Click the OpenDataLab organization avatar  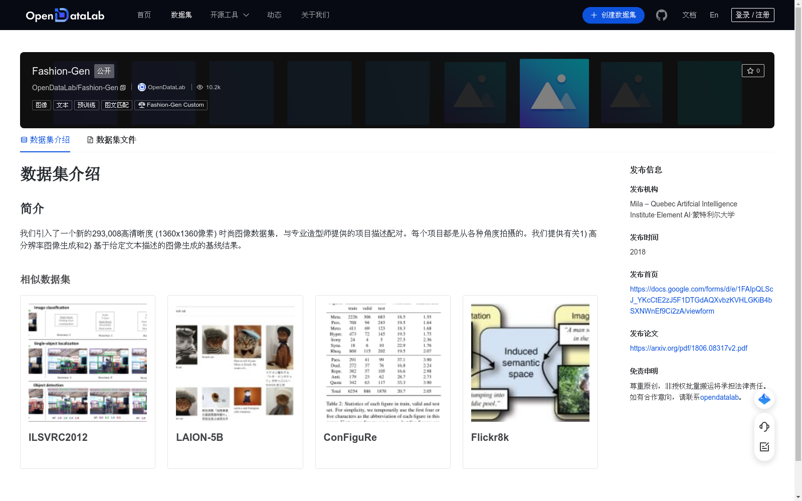(142, 87)
